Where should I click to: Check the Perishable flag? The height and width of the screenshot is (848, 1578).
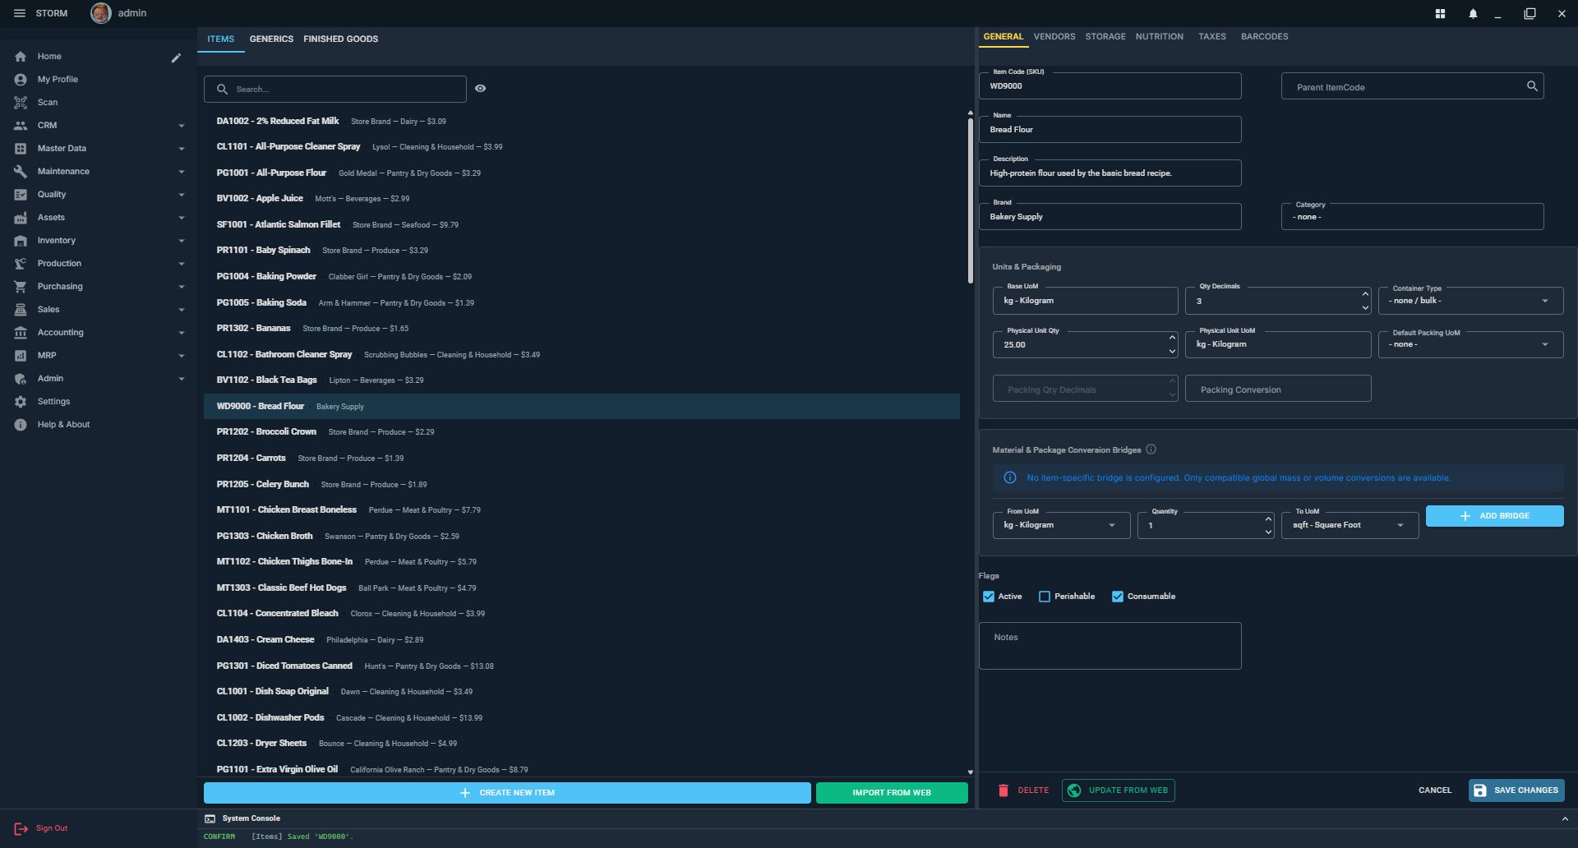point(1045,597)
